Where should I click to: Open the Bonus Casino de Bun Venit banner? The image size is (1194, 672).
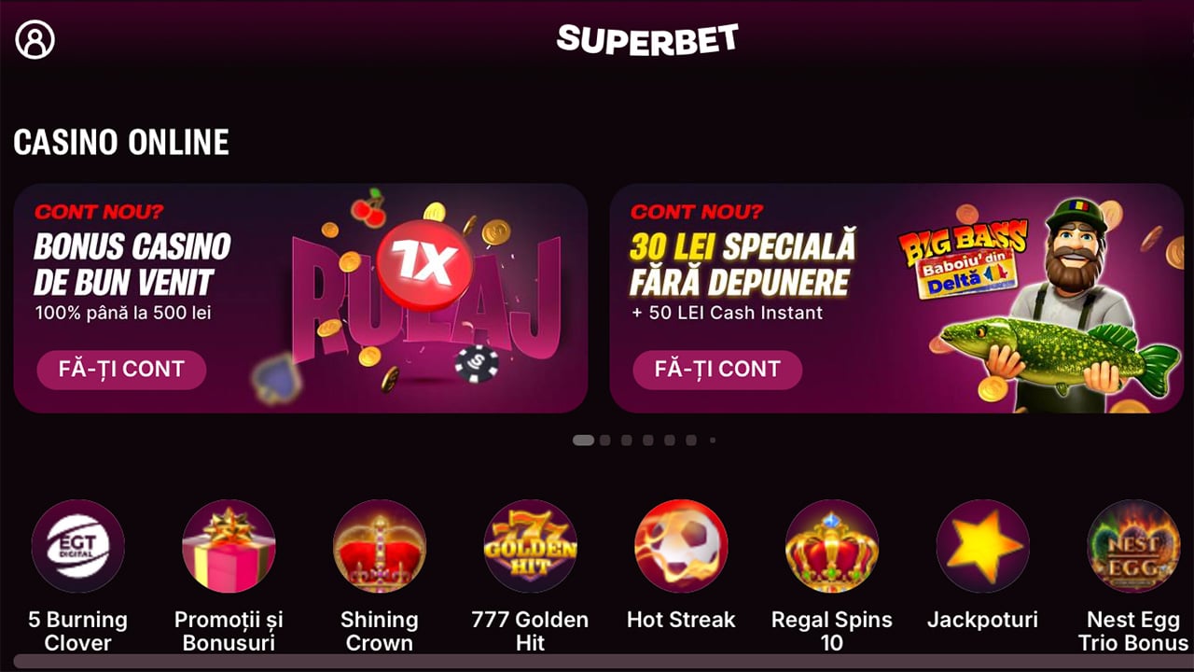[x=300, y=298]
